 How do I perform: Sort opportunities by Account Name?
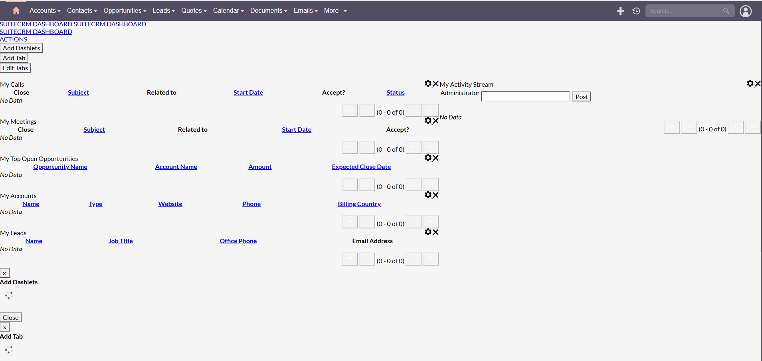tap(176, 167)
